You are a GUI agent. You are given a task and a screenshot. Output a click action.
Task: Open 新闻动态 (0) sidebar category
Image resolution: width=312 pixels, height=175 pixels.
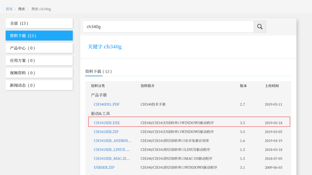39,85
